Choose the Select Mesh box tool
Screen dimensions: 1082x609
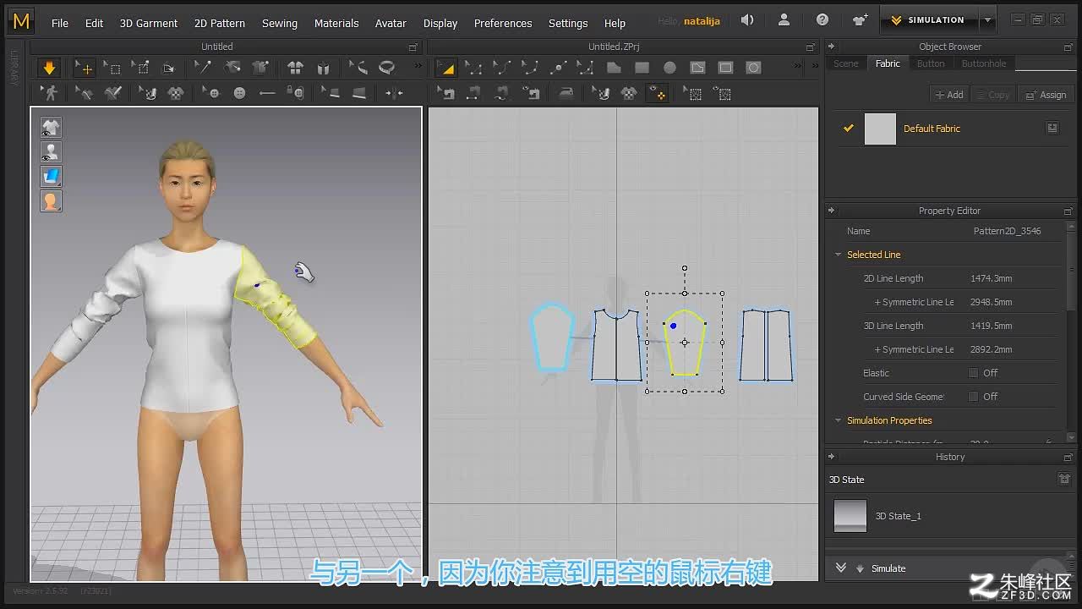(112, 68)
